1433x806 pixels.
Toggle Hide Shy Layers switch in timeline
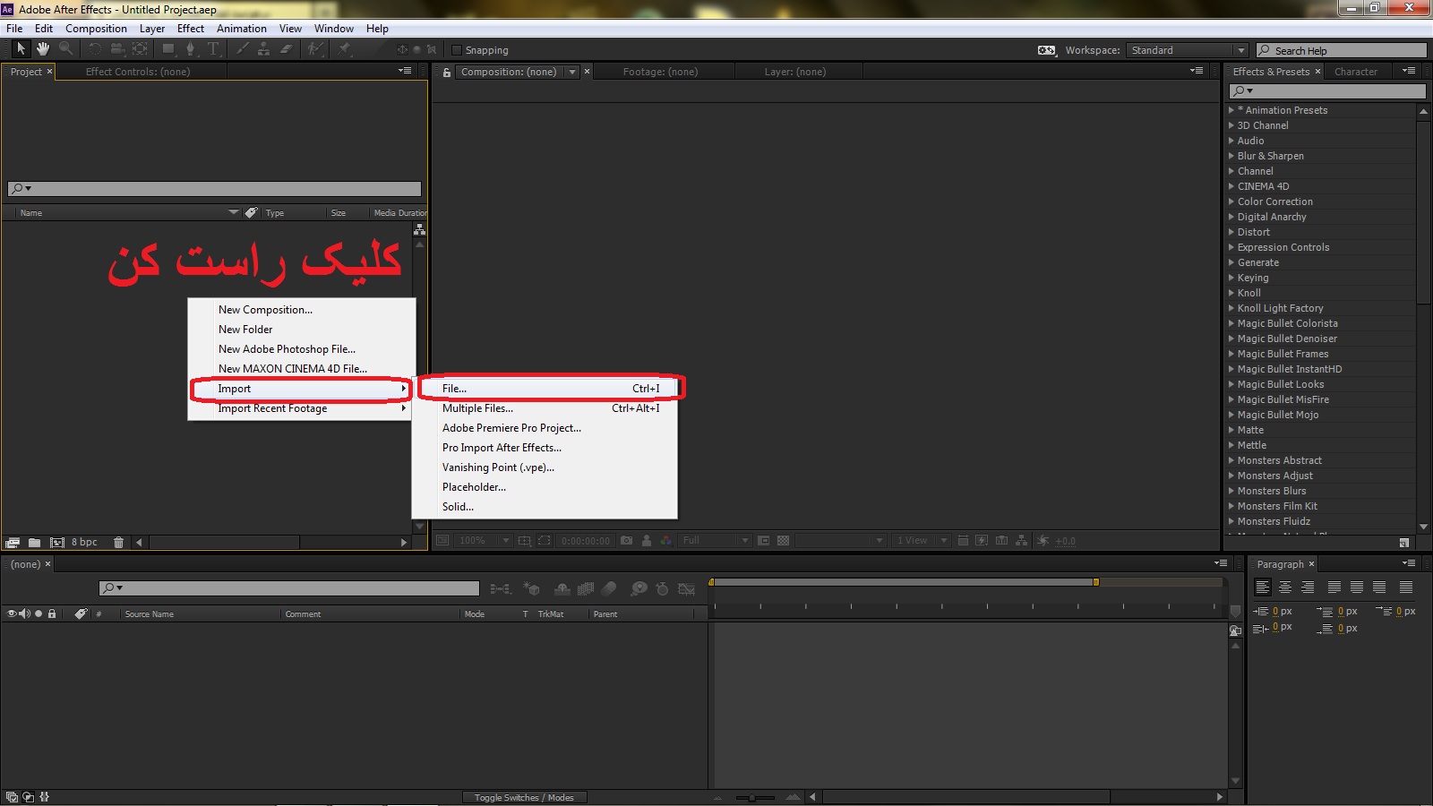(562, 588)
